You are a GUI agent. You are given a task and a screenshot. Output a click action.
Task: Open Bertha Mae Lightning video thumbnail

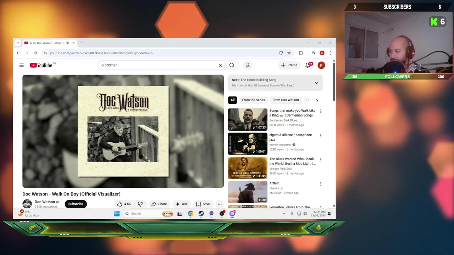click(248, 168)
